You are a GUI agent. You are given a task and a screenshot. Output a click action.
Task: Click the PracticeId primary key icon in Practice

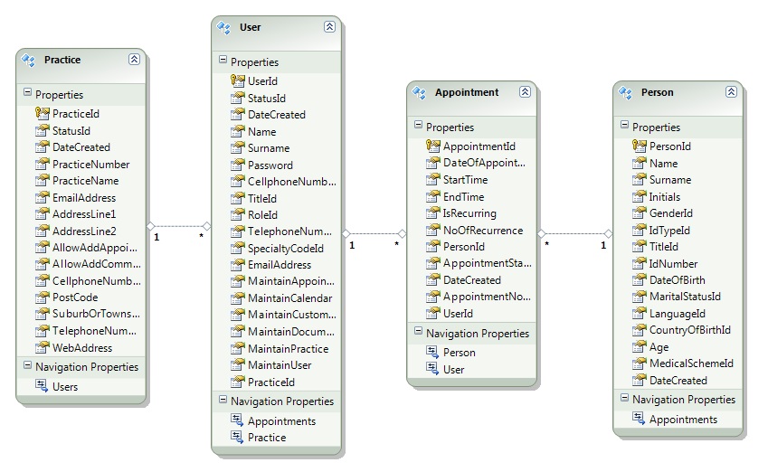coord(43,114)
